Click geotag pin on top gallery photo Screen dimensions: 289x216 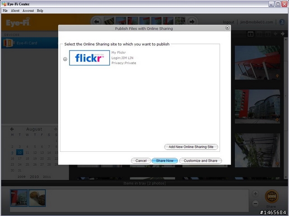(x=277, y=76)
